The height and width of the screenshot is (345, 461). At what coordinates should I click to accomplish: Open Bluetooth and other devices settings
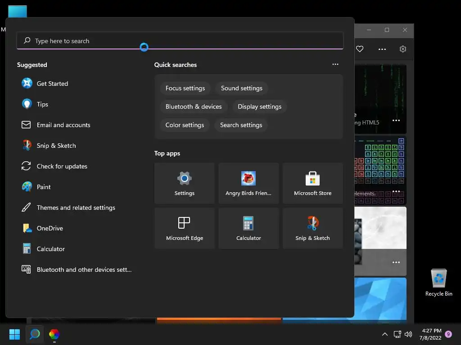point(77,270)
